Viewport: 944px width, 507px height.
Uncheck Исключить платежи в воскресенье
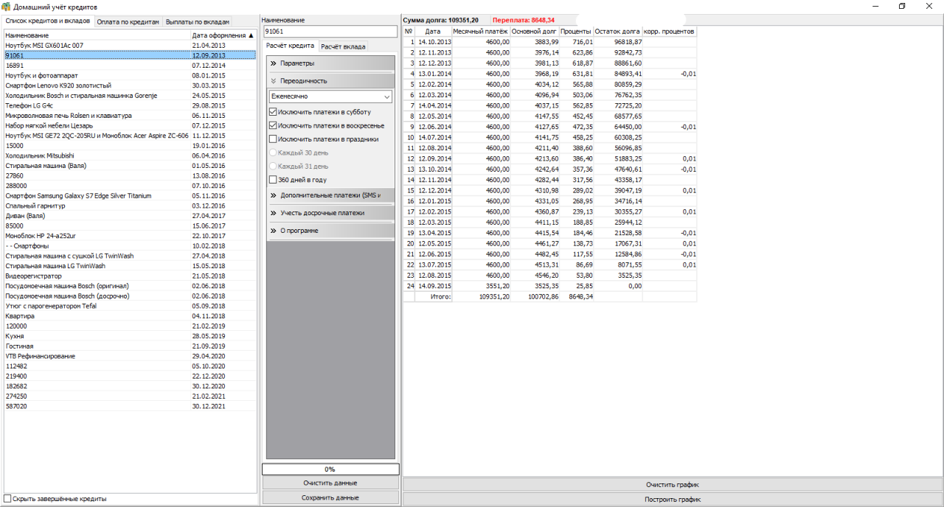[273, 125]
